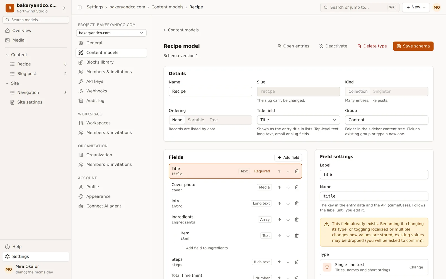This screenshot has width=446, height=279.
Task: Set ordering to None
Action: click(x=177, y=120)
